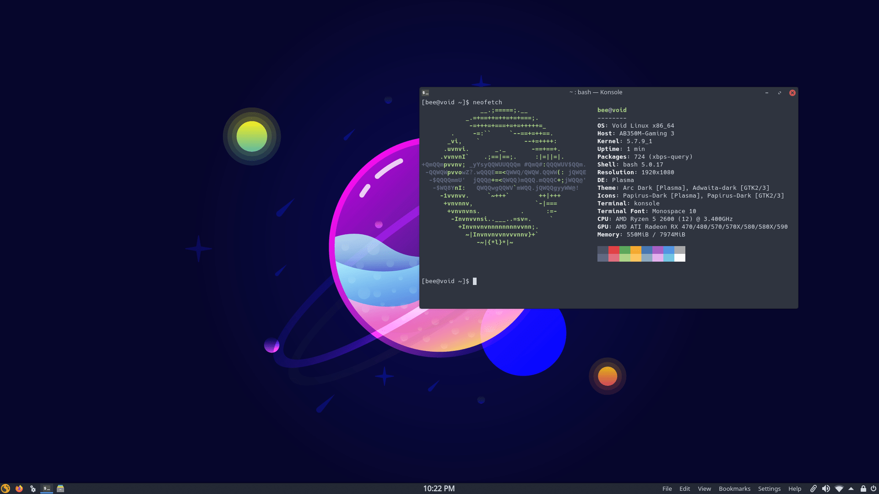This screenshot has height=494, width=879.
Task: Click the lock screen icon
Action: pyautogui.click(x=863, y=489)
